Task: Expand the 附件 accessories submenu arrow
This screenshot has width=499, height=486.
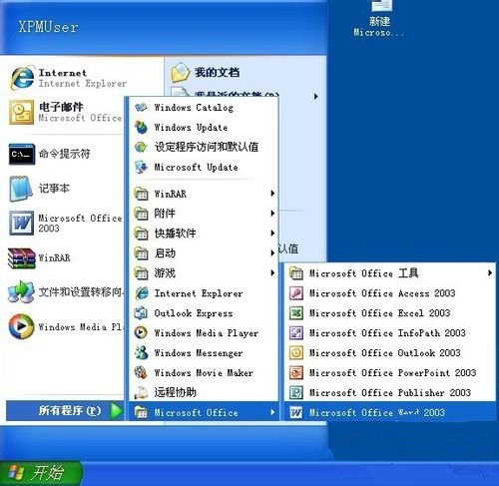Action: [272, 214]
